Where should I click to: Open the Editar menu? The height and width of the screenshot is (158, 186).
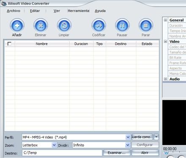(x=35, y=11)
